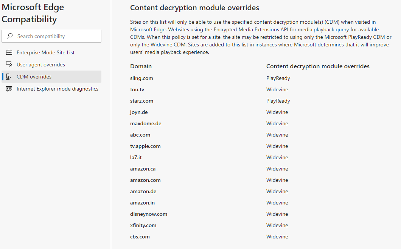
Task: Click the maxdome.de domain name
Action: (x=146, y=123)
